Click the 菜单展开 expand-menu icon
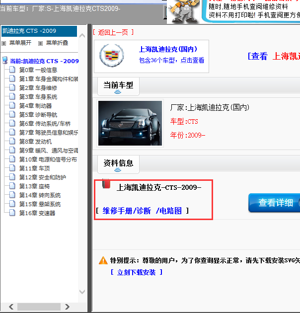The height and width of the screenshot is (313, 300). pyautogui.click(x=4, y=43)
